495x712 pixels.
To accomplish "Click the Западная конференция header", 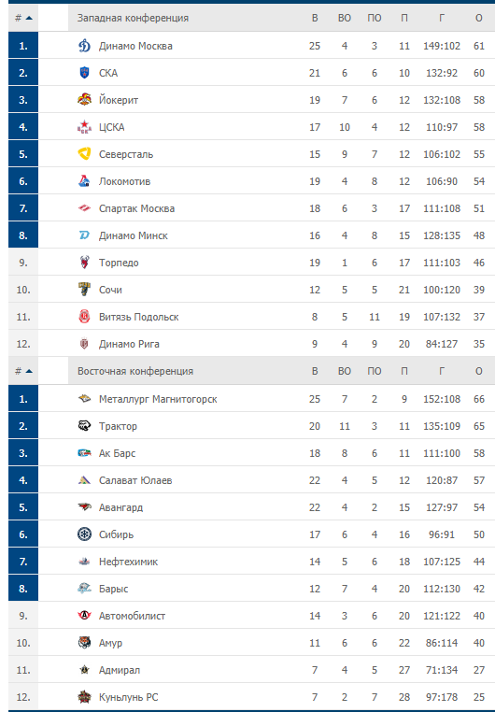I will click(x=133, y=18).
